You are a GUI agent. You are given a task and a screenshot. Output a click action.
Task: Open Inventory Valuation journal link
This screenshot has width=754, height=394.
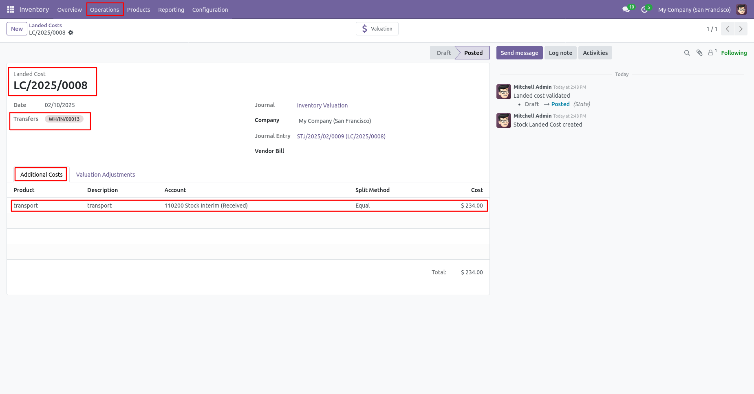point(322,105)
